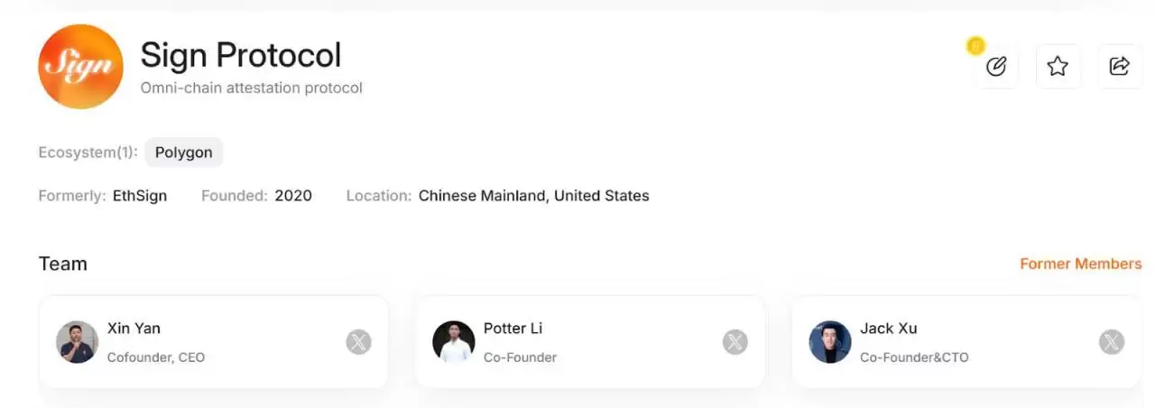Open Potter Li's name link
The height and width of the screenshot is (408, 1155).
[x=513, y=329]
